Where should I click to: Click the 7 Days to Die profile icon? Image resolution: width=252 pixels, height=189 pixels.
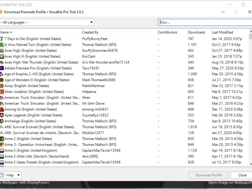click(x=2, y=39)
